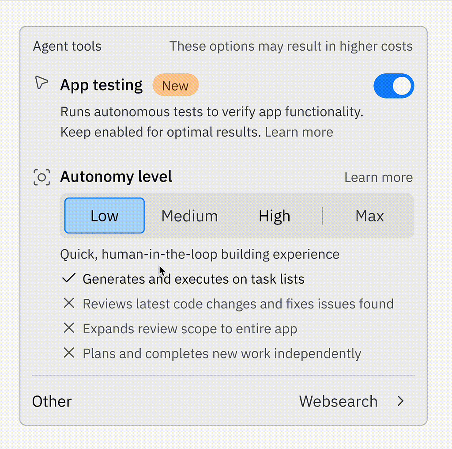The height and width of the screenshot is (449, 452).
Task: Open Learn more link under App testing
Action: (299, 132)
